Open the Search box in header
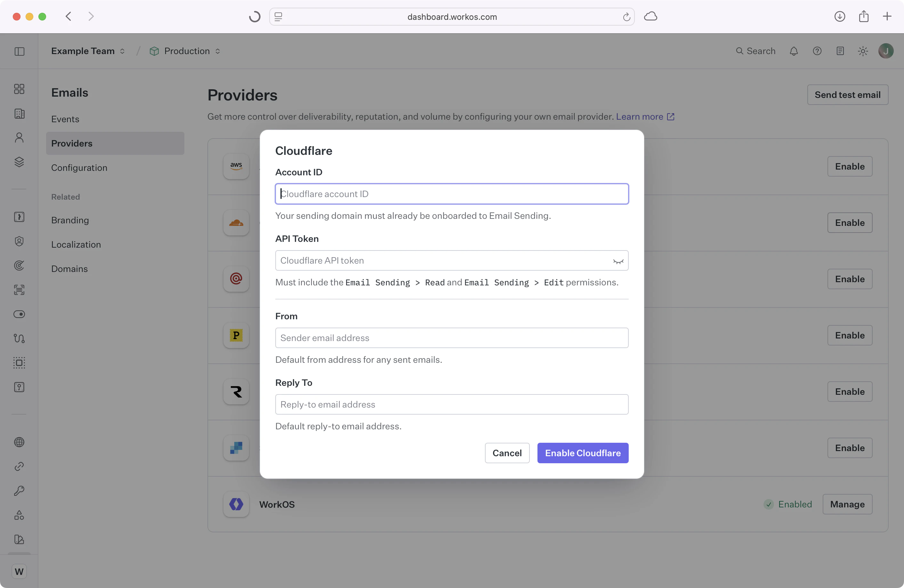Image resolution: width=904 pixels, height=588 pixels. coord(755,51)
